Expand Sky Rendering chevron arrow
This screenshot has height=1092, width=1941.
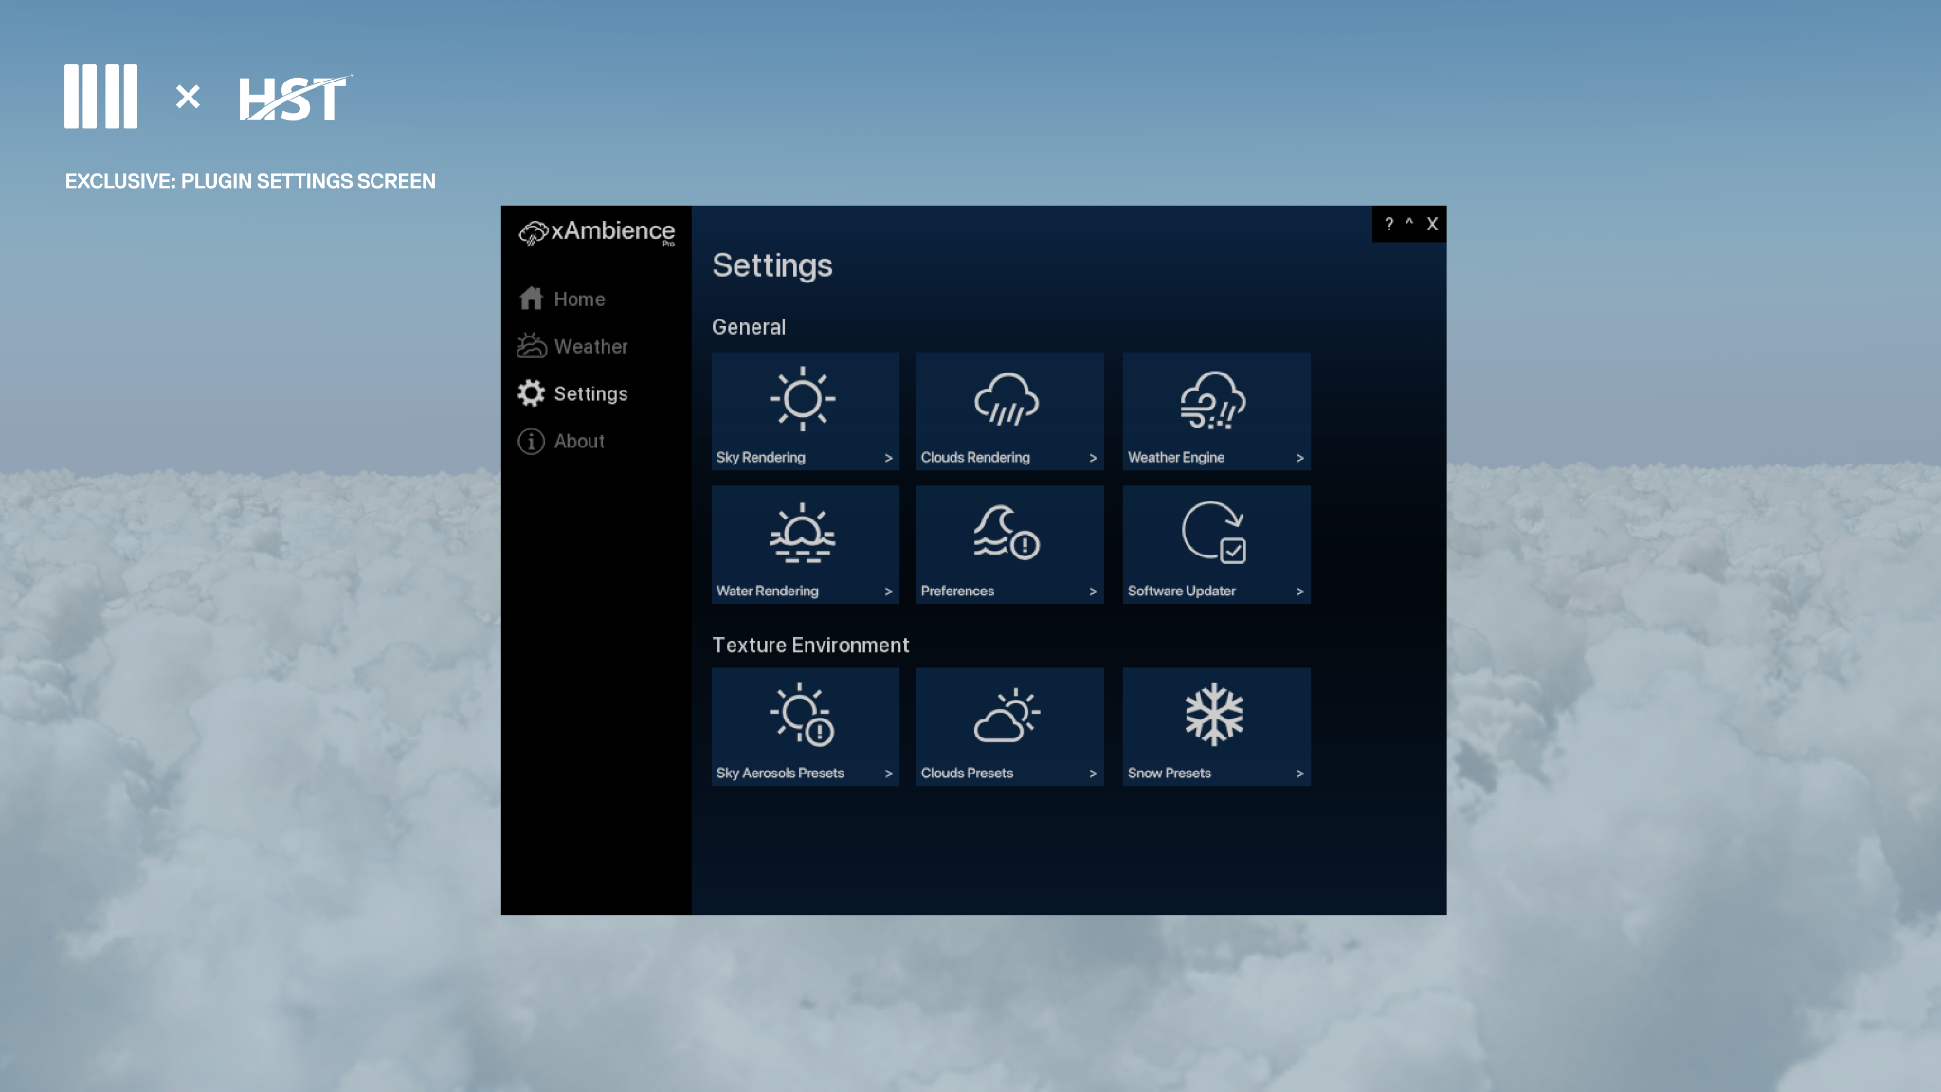(x=888, y=458)
